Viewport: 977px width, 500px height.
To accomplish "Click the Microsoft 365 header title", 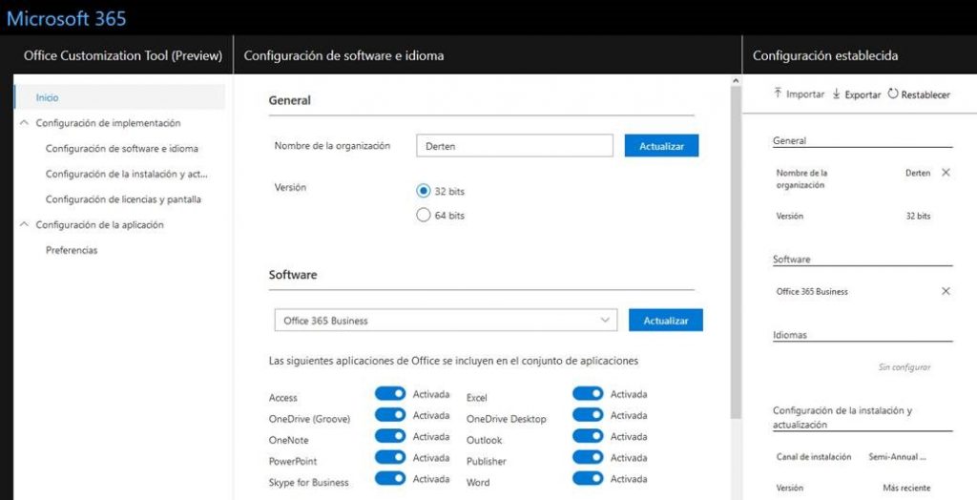I will coord(66,18).
